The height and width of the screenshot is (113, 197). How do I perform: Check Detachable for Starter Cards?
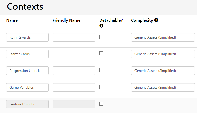pos(101,53)
